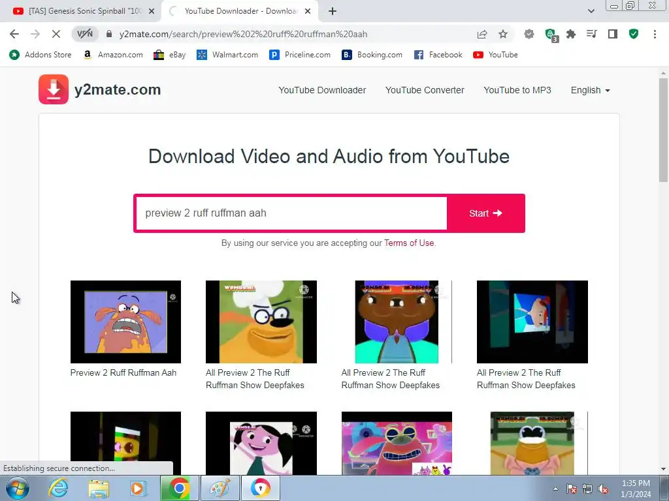
Task: Open the Booking.com bookmark
Action: coord(372,55)
